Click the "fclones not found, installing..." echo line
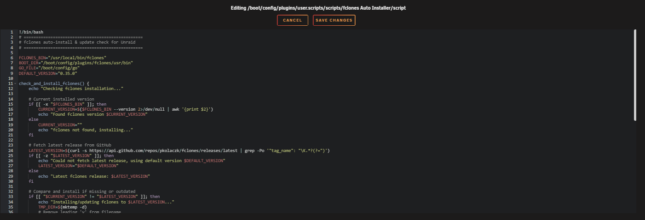The image size is (645, 220). pos(86,130)
